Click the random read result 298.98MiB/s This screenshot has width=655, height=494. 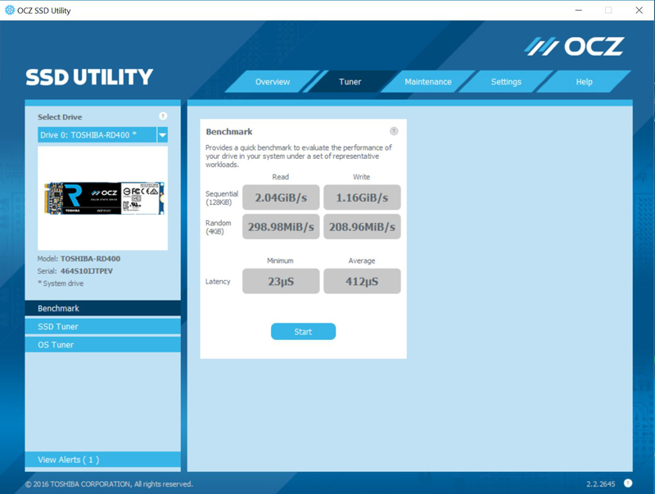(281, 227)
